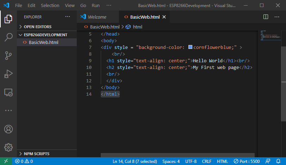Click the Explorer files icon
This screenshot has width=286, height=165.
click(8, 19)
